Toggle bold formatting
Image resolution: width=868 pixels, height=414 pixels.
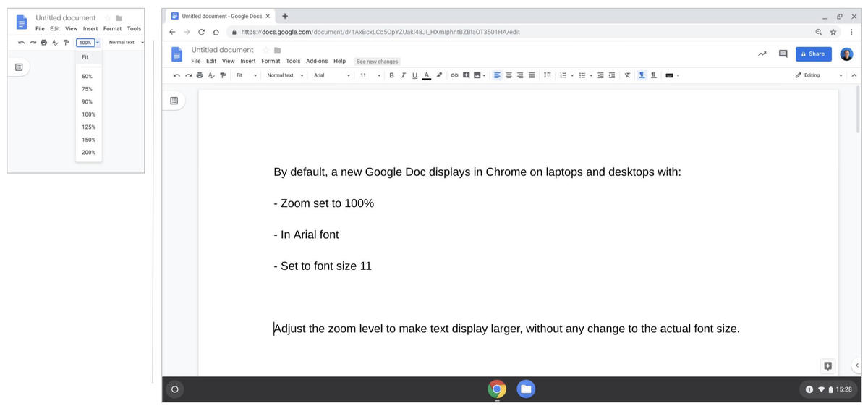(392, 75)
